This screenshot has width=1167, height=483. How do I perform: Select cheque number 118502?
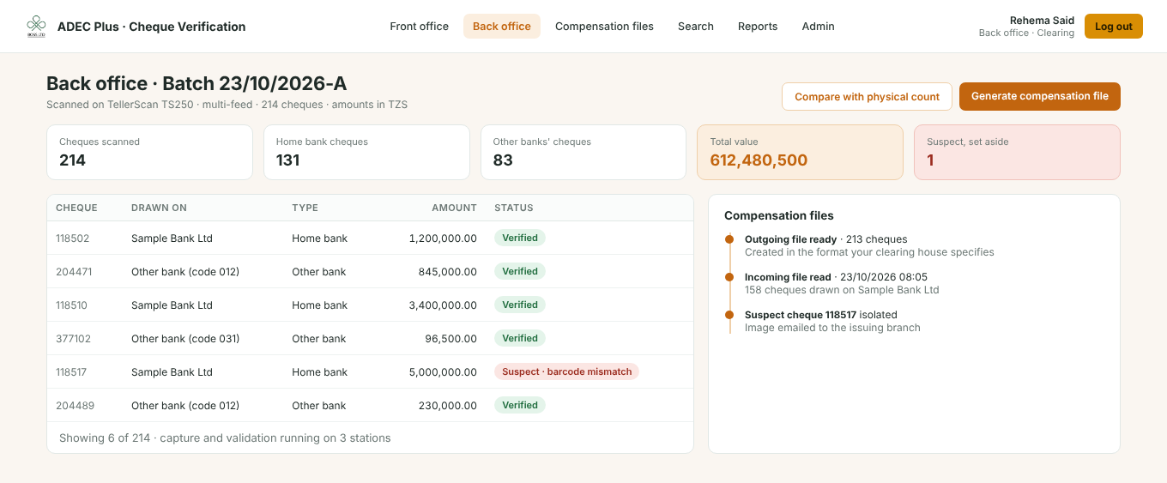pyautogui.click(x=72, y=238)
